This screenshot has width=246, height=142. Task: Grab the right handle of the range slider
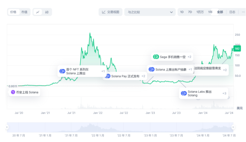[x=233, y=127]
